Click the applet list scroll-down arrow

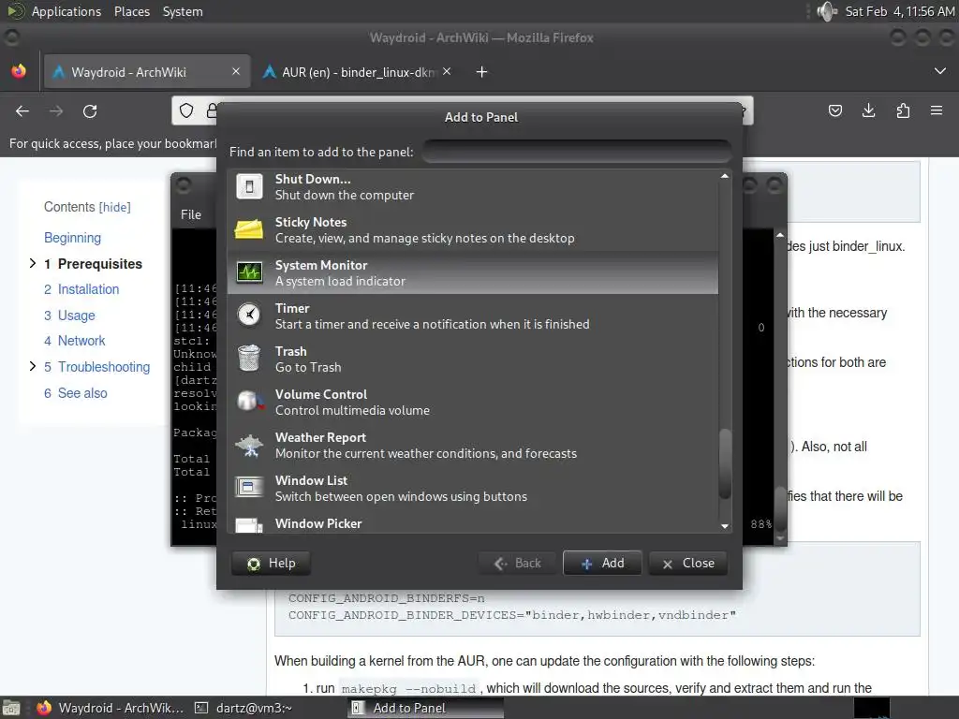click(725, 526)
